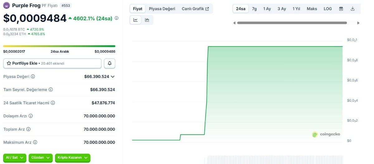Switch to the candlestick chart icon
Screen dimensions: 374x164
pyautogui.click(x=147, y=20)
